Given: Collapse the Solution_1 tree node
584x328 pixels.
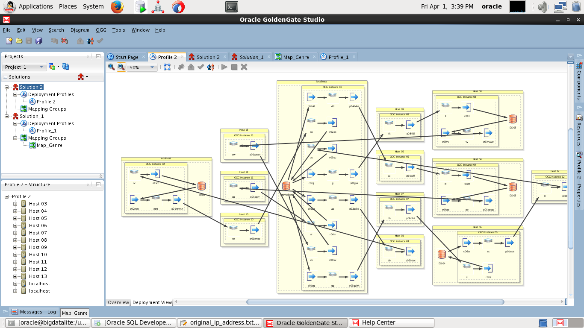Looking at the screenshot, I should (7, 116).
